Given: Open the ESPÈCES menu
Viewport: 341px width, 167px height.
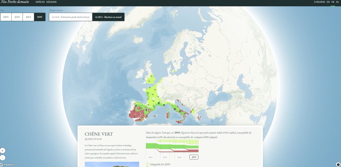Looking at the screenshot, I should (40, 2).
